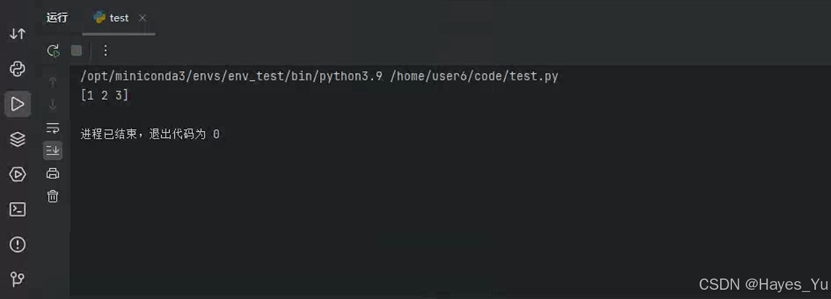This screenshot has height=299, width=831.
Task: Jump down with the down arrow
Action: pos(53,104)
